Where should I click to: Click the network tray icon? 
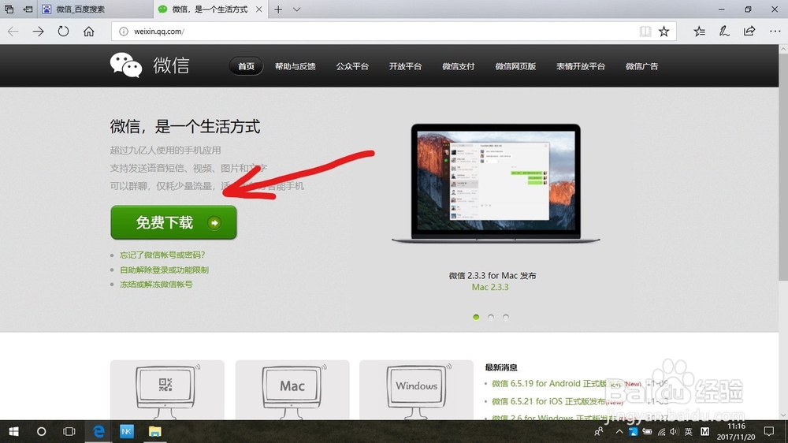coord(661,431)
